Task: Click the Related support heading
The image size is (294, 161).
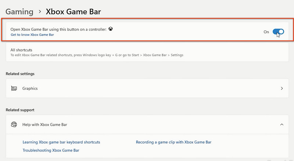Action: pyautogui.click(x=20, y=110)
